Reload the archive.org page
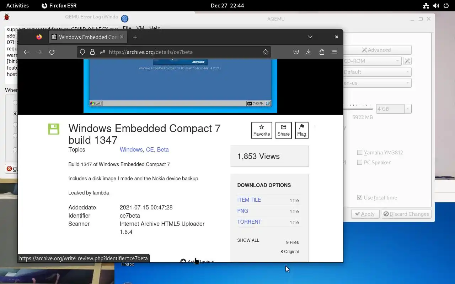This screenshot has height=284, width=455. point(52,52)
